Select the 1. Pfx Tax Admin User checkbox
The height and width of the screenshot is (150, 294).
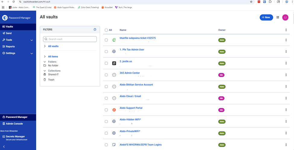click(106, 52)
